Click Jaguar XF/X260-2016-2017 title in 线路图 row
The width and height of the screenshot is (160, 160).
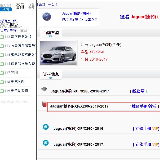click(80, 91)
